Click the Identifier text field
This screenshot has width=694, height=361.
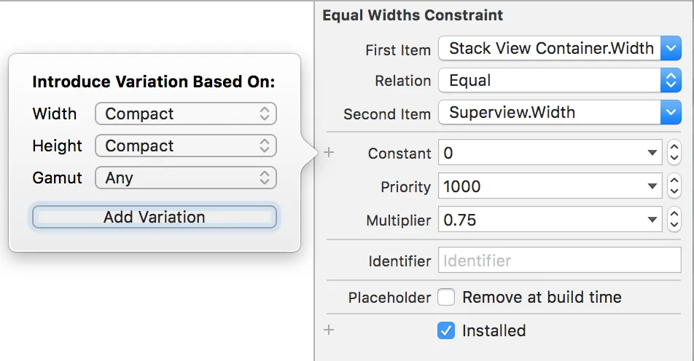click(x=559, y=261)
